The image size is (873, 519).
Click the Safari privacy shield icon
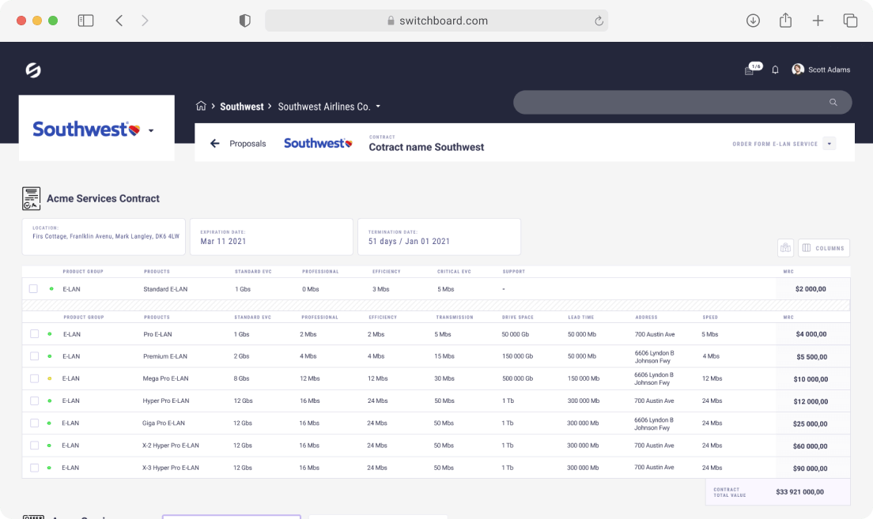click(245, 21)
